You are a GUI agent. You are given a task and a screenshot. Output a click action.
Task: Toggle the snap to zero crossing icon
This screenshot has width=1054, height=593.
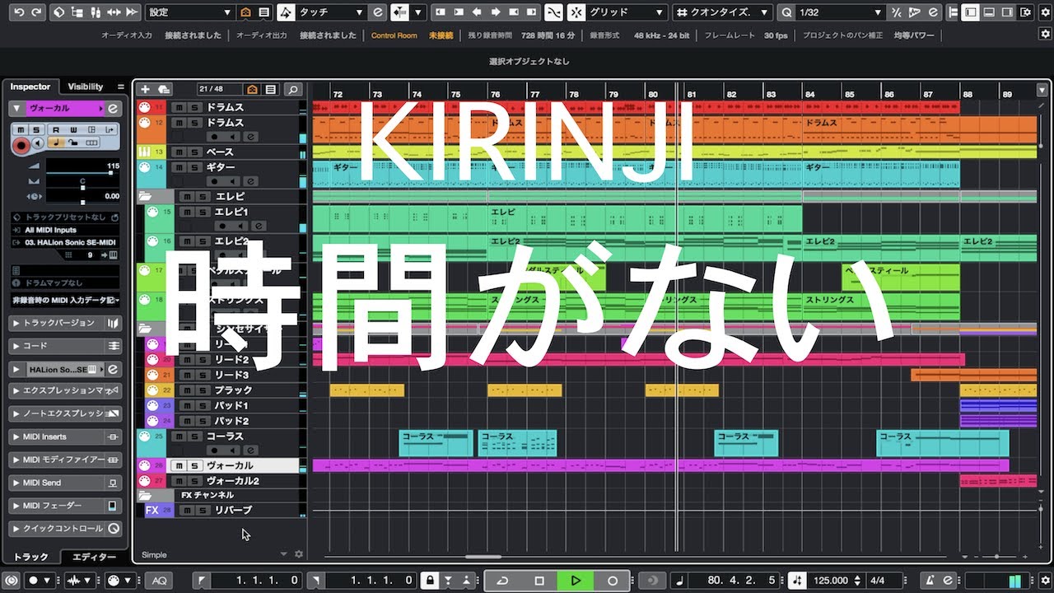[554, 12]
